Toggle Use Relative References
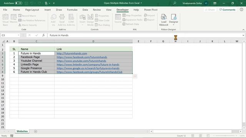Image resolution: width=246 pixels, height=138 pixels. coord(32,20)
